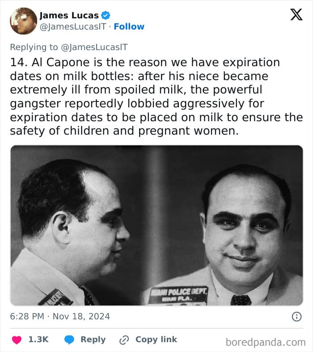Open the tweet info circle icon
313x352 pixels.
click(x=296, y=317)
